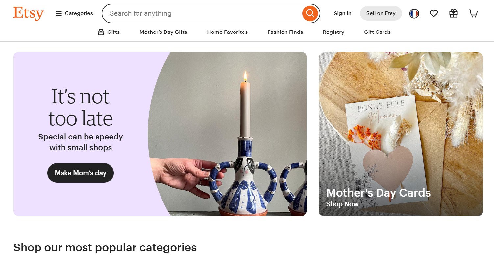Viewport: 494px width, 255px height.
Task: Open the France flag region selector
Action: (414, 13)
